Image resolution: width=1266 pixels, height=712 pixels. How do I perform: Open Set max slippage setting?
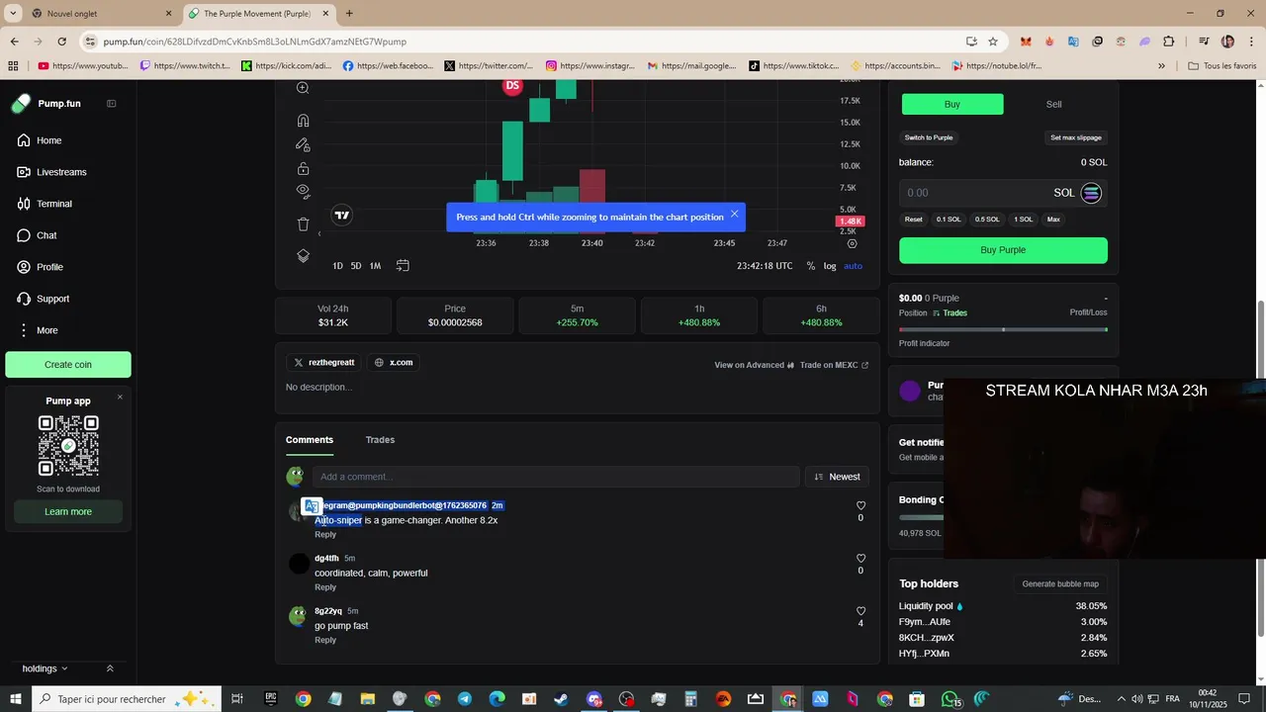[x=1075, y=137]
